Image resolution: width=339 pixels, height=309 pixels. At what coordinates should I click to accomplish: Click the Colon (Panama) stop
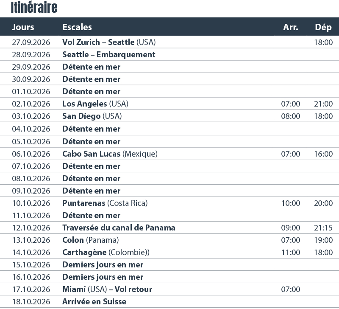pyautogui.click(x=90, y=240)
